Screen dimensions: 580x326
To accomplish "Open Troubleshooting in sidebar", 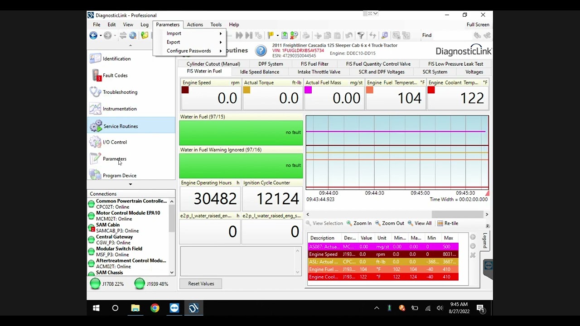I will (120, 92).
